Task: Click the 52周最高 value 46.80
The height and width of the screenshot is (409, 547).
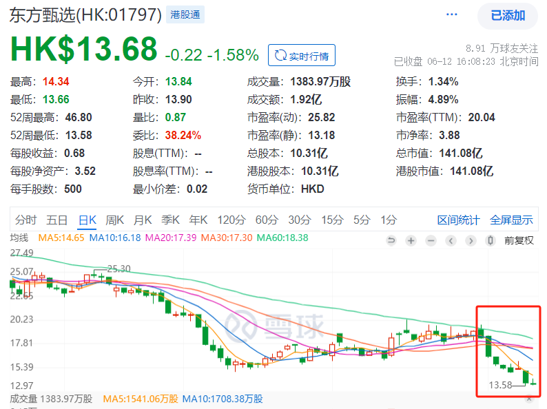Action: point(79,118)
